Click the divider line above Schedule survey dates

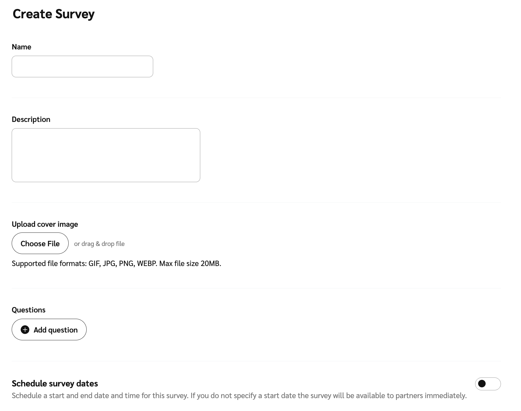click(256, 361)
